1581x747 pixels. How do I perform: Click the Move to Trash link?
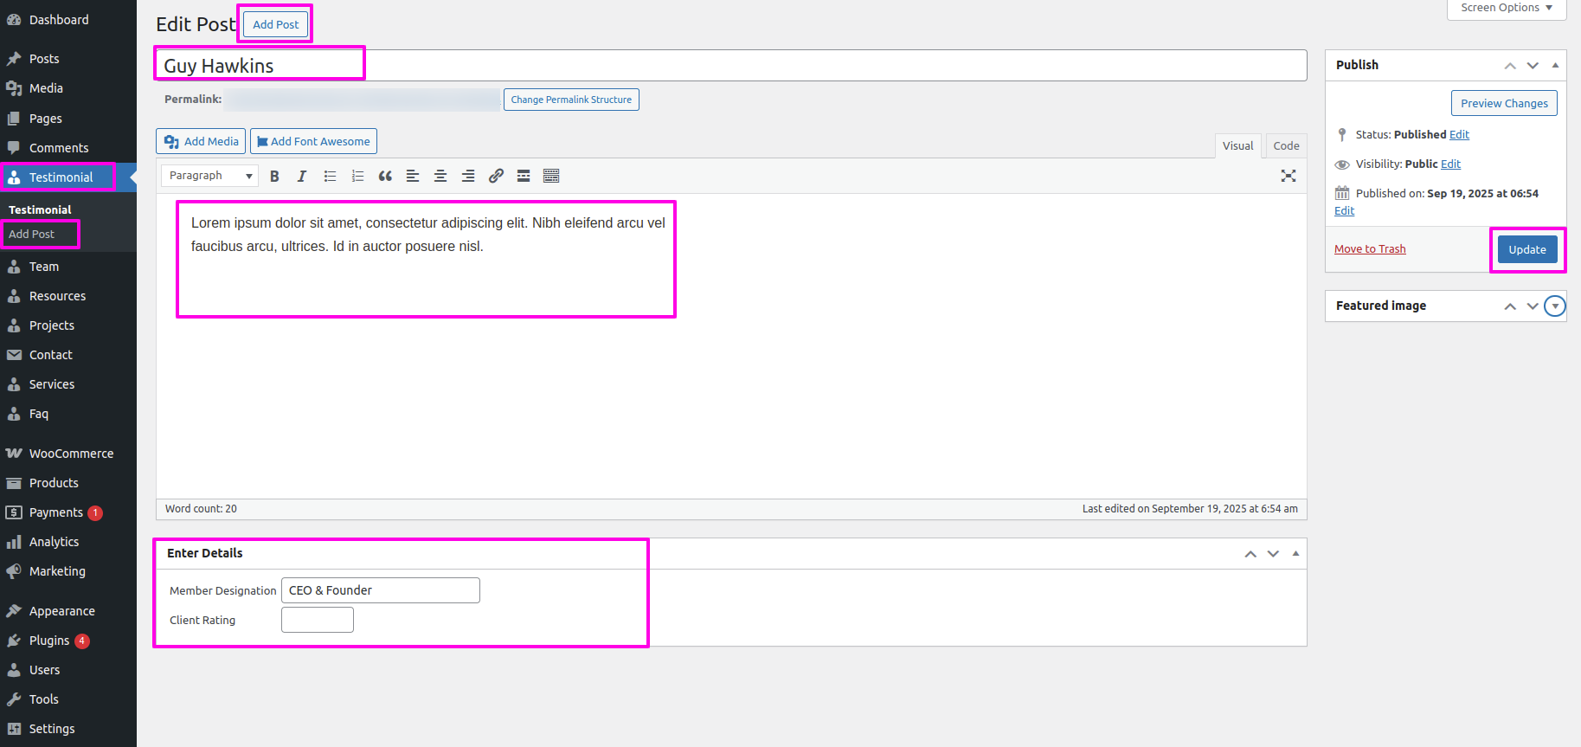[x=1370, y=249]
